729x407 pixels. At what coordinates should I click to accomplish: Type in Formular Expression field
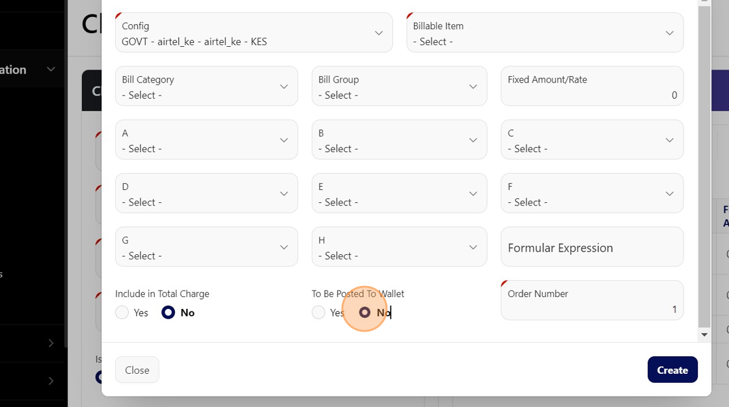(x=592, y=248)
